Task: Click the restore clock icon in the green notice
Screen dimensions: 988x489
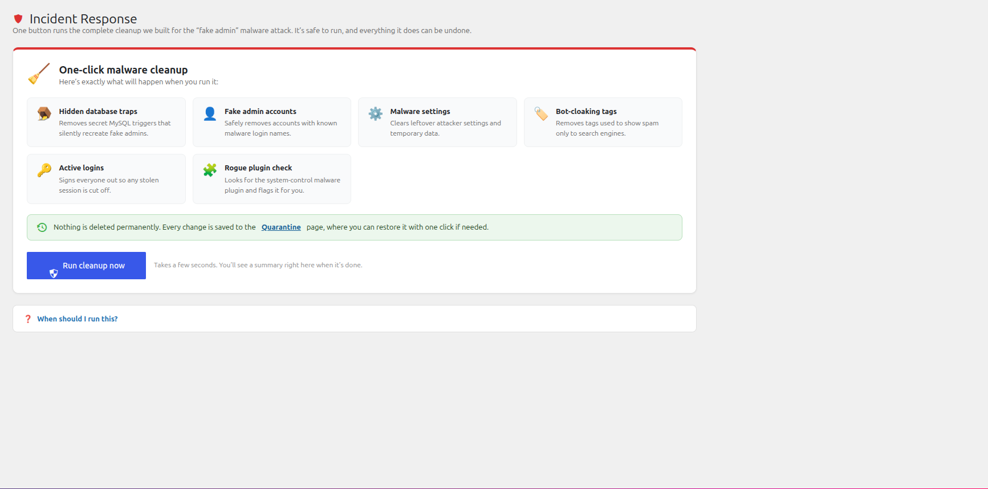Action: pyautogui.click(x=42, y=227)
